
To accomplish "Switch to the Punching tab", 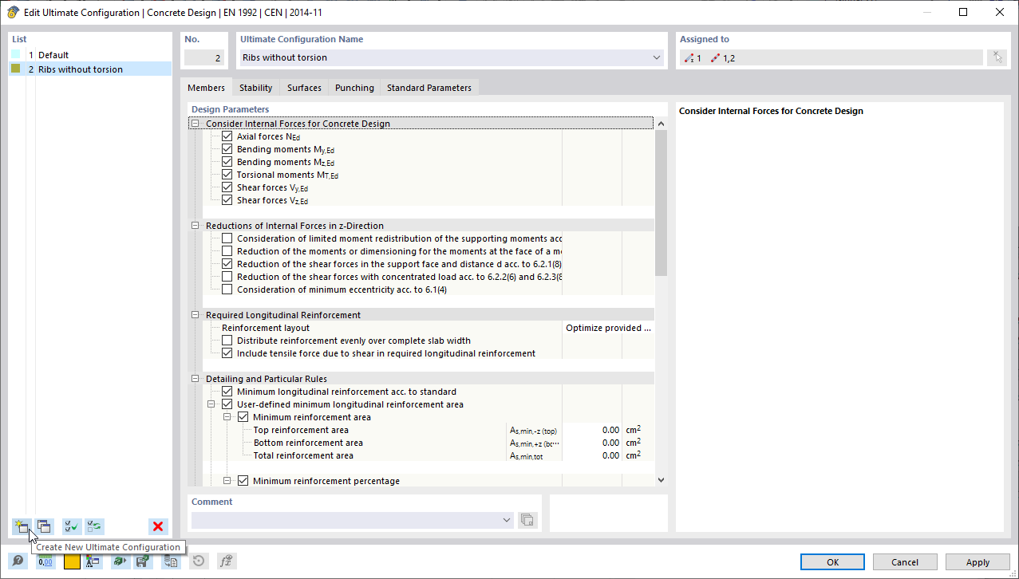I will pos(354,88).
